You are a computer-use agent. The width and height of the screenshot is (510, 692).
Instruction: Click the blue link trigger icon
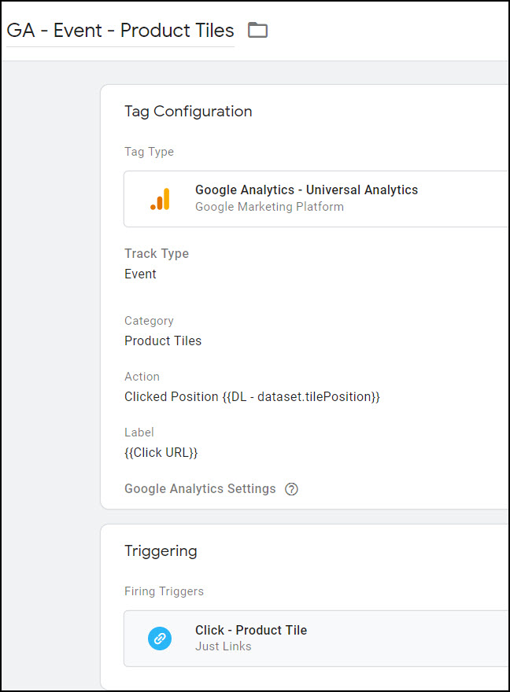pos(160,639)
